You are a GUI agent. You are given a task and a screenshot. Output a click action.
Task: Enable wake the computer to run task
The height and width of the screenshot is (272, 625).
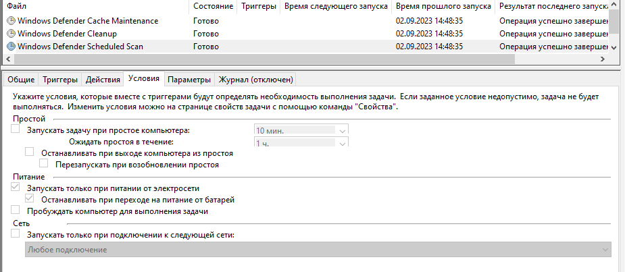(15, 210)
